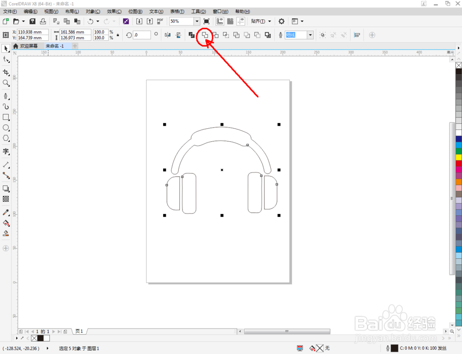This screenshot has height=354, width=462.
Task: Open a file with the folder icon
Action: coord(16,21)
